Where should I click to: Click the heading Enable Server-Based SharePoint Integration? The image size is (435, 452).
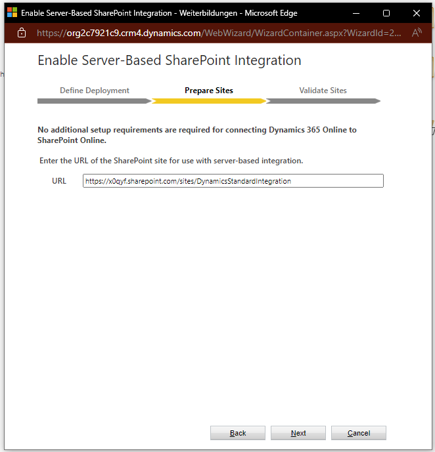(170, 60)
